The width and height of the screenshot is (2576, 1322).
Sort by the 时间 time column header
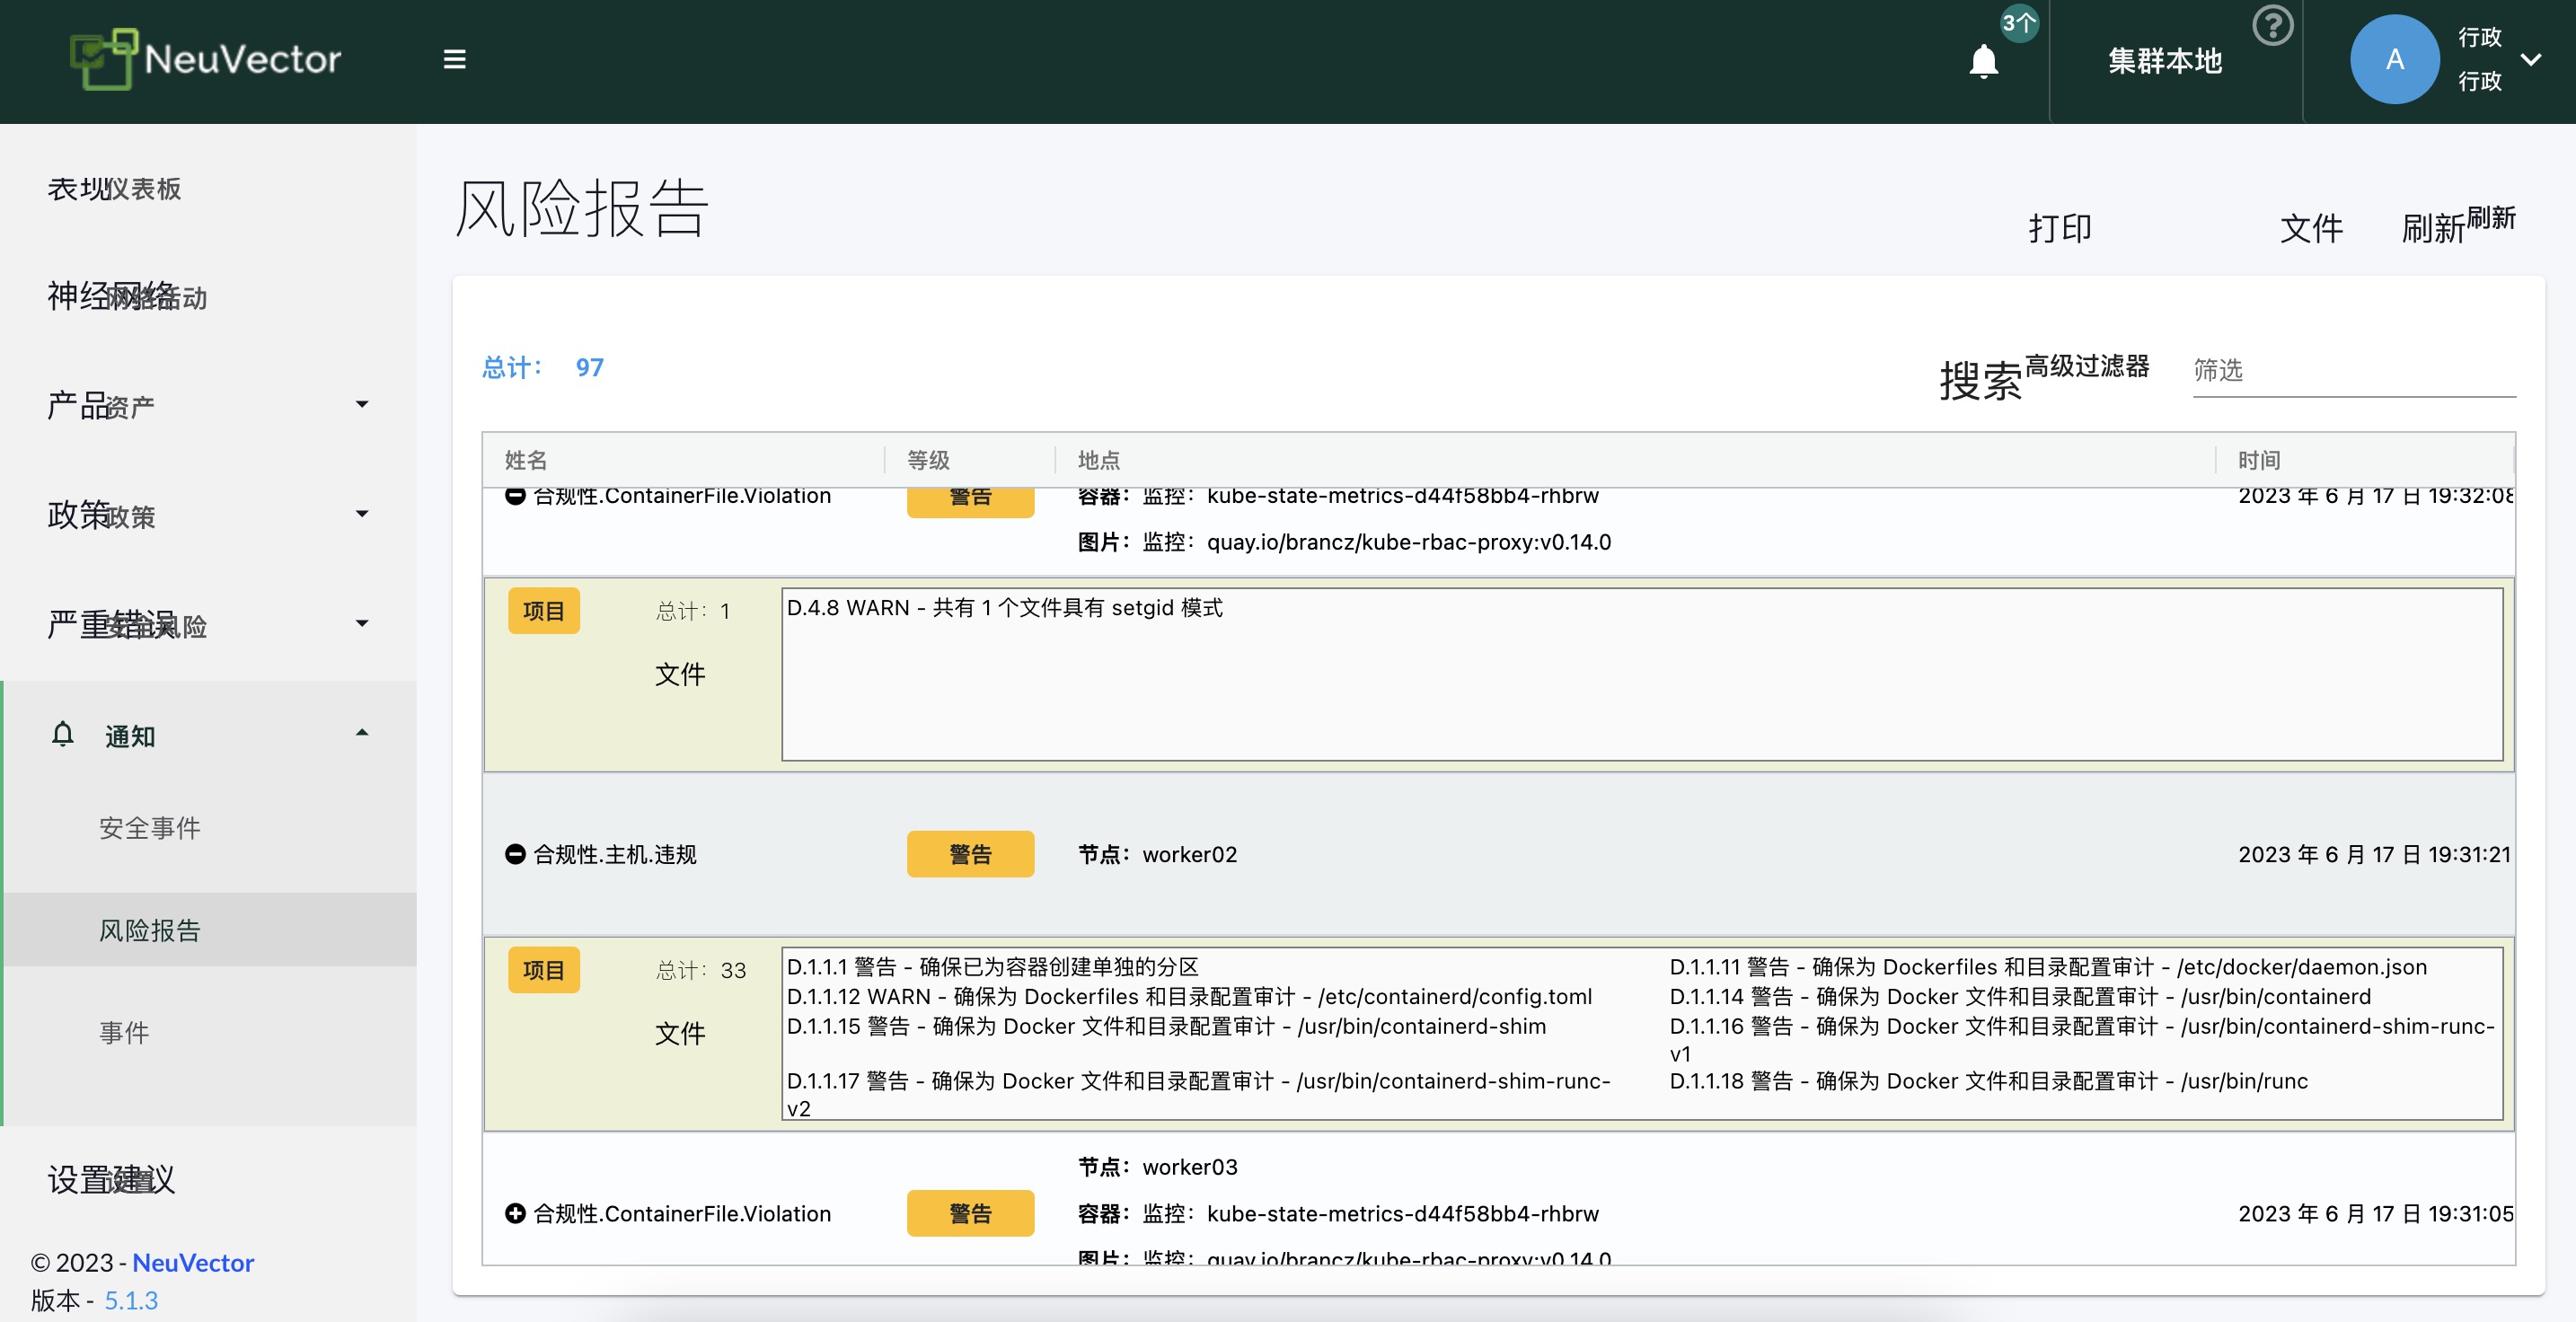pos(2259,460)
